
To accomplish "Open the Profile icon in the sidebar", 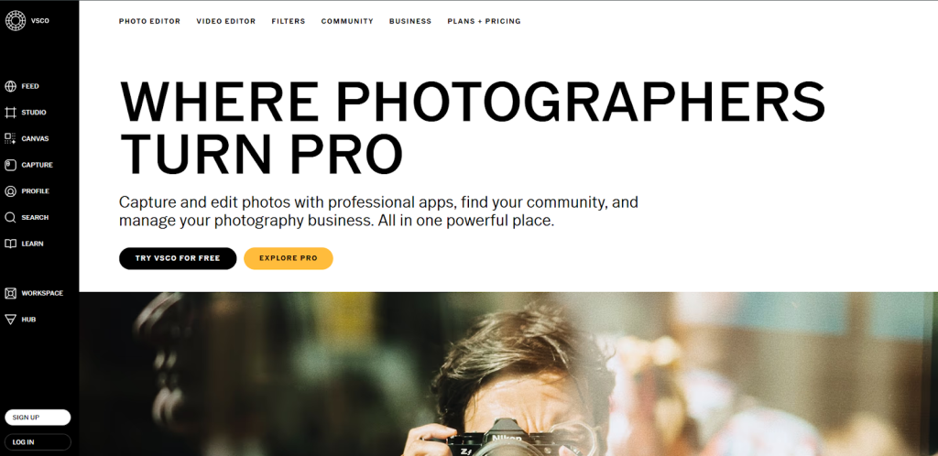I will tap(10, 191).
